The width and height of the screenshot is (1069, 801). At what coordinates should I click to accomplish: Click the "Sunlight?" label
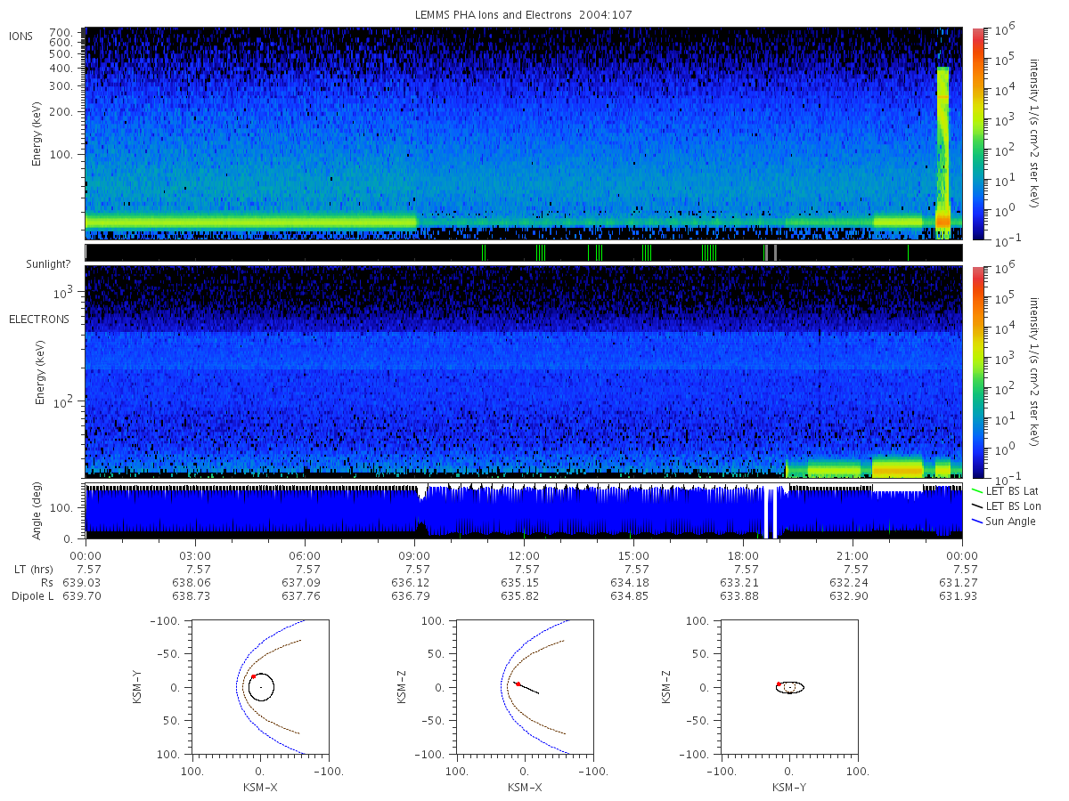tap(50, 264)
